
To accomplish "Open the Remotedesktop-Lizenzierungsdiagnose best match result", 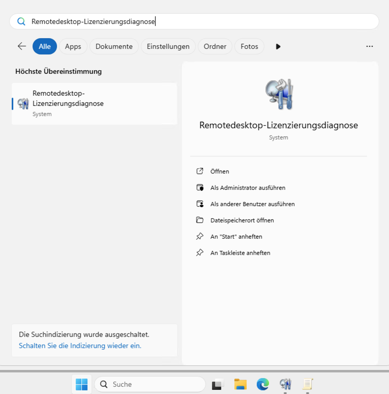I will point(94,103).
